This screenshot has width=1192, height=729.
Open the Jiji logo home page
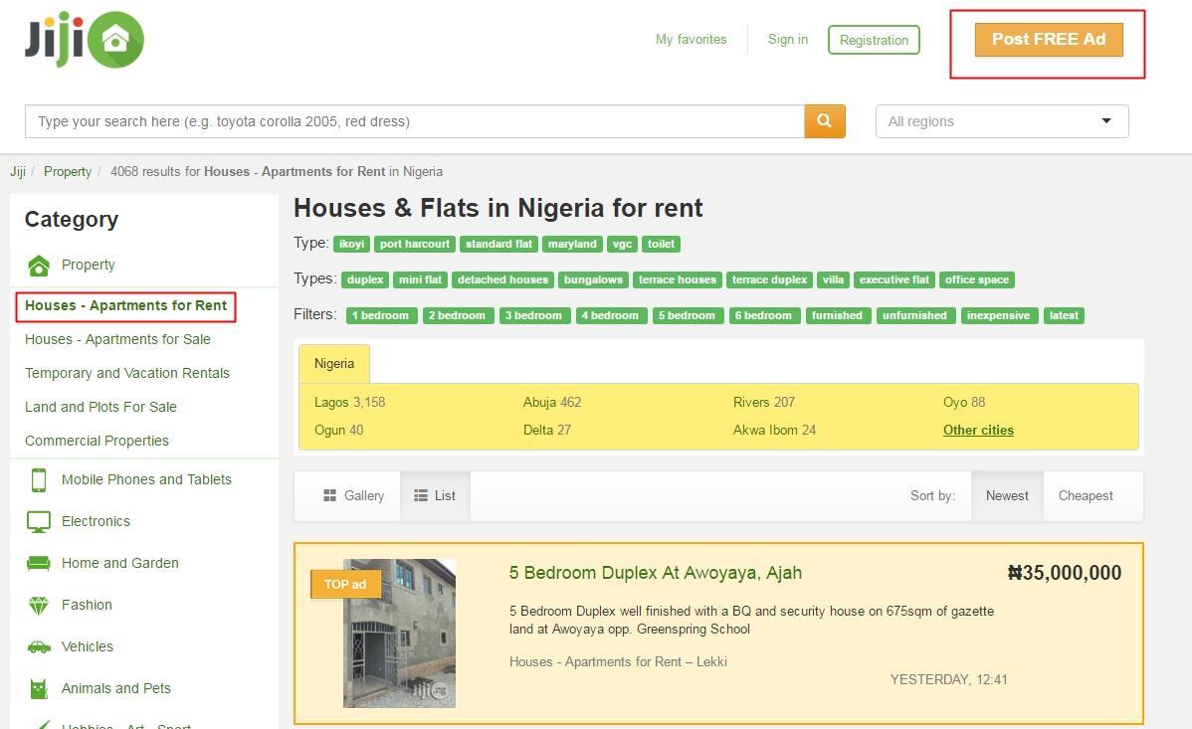coord(85,40)
